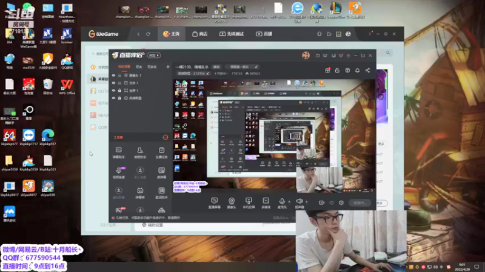485x272 pixels.
Task: Toggle visibility of the 摄像头 1 source
Action: coord(113,75)
